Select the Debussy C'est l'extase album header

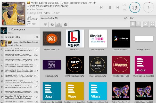20,43
